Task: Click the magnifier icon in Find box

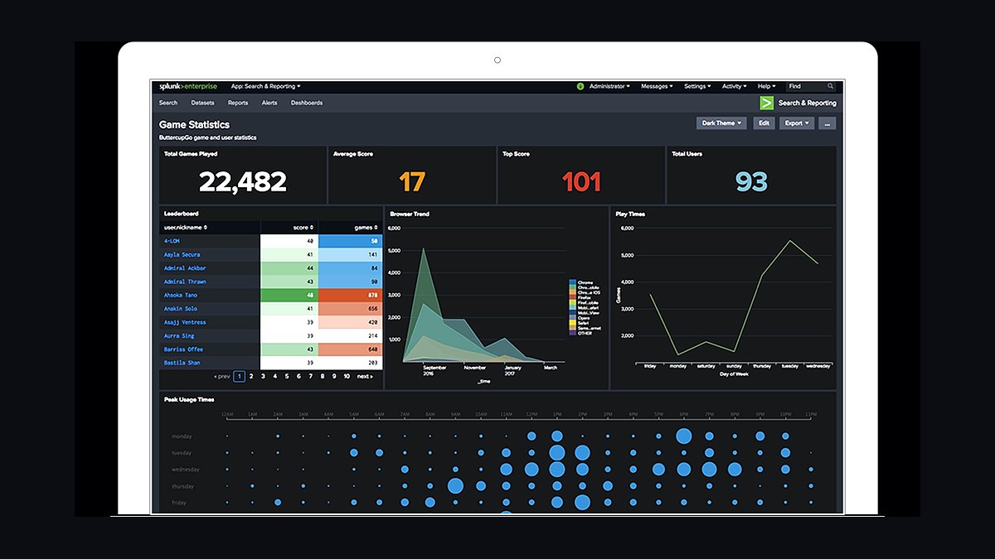Action: coord(830,86)
